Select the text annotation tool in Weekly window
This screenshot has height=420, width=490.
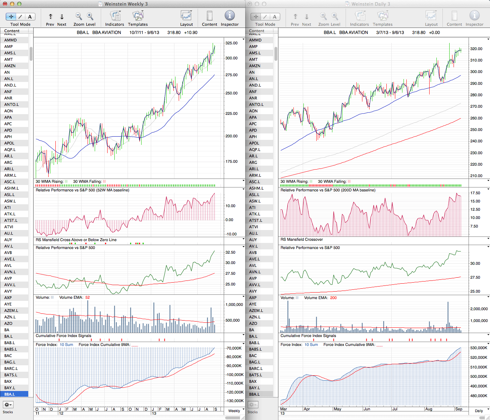tap(30, 16)
